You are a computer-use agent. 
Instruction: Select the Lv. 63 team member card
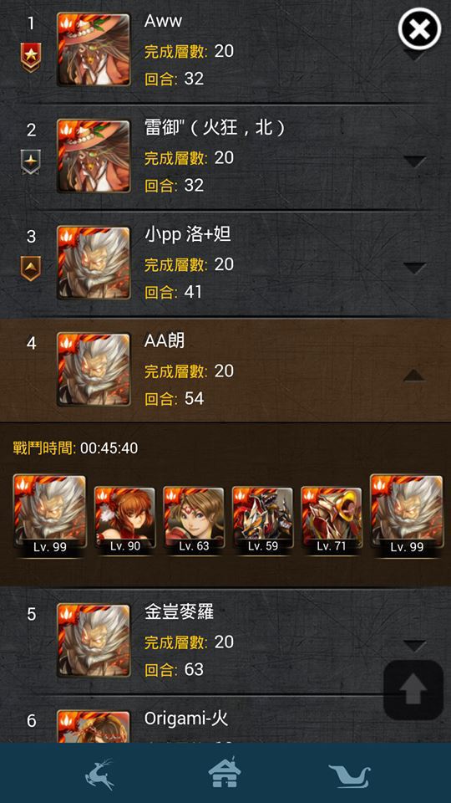point(194,519)
